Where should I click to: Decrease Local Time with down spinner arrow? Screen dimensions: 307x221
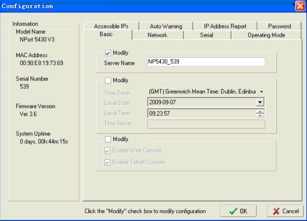(260, 116)
